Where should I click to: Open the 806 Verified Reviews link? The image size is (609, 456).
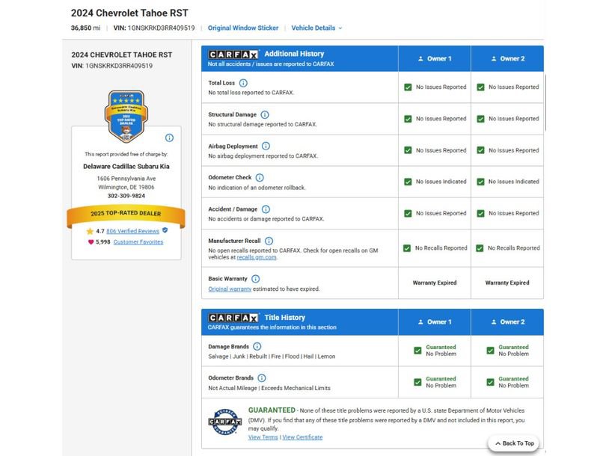click(133, 231)
